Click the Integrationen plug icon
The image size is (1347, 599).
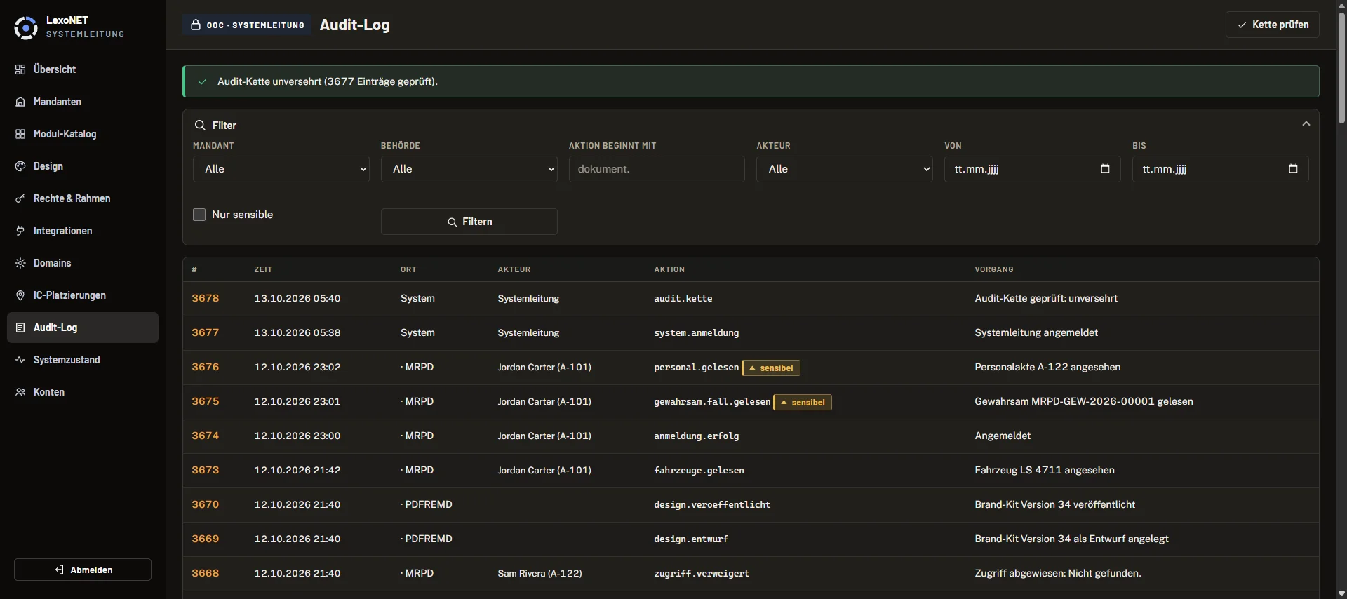tap(20, 231)
